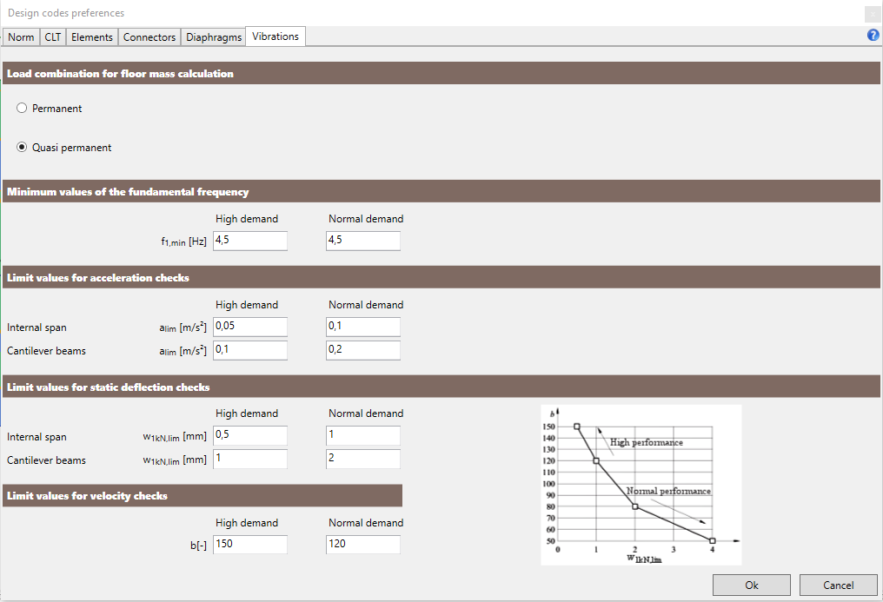Viewport: 883px width, 602px height.
Task: Click the Cancel button
Action: 838,585
